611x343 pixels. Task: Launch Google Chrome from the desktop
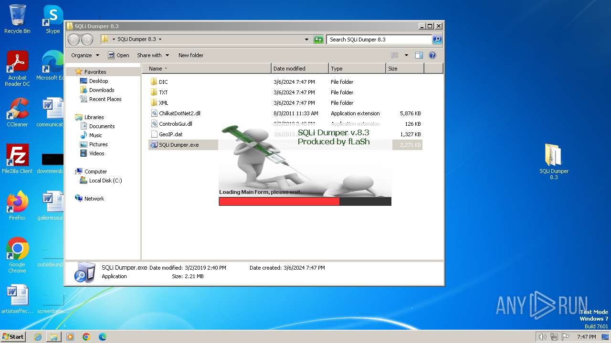point(17,255)
